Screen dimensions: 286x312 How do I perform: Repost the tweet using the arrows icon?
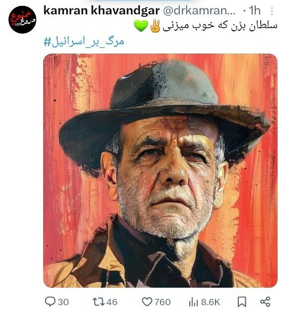pyautogui.click(x=99, y=302)
